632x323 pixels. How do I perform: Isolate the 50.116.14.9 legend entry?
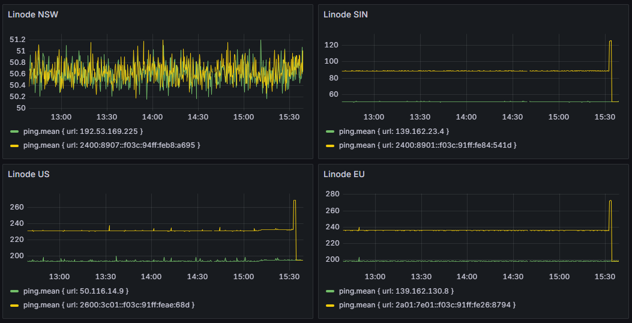point(76,291)
